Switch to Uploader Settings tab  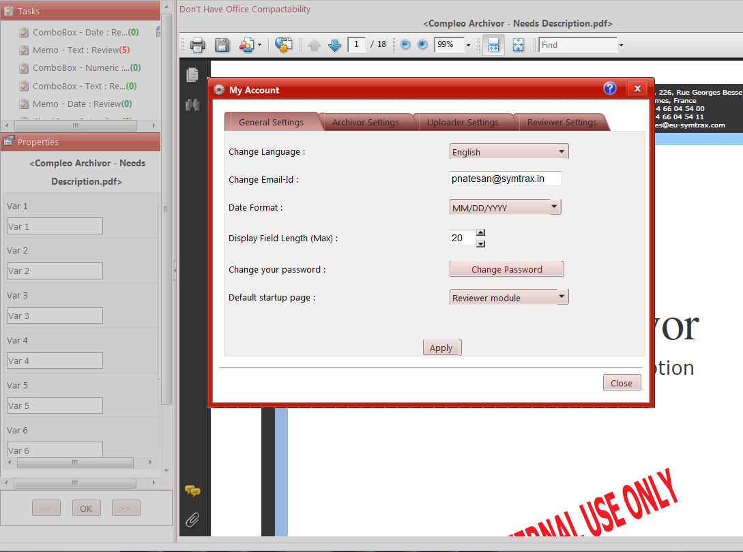pyautogui.click(x=463, y=122)
